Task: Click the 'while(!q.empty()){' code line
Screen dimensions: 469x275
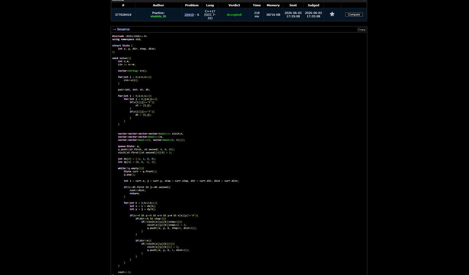Action: click(x=131, y=168)
